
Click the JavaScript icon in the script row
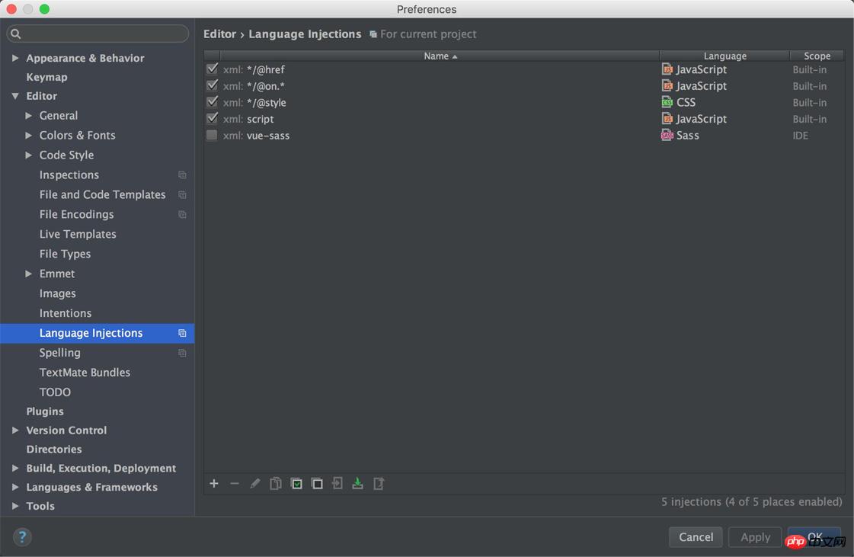click(x=667, y=118)
